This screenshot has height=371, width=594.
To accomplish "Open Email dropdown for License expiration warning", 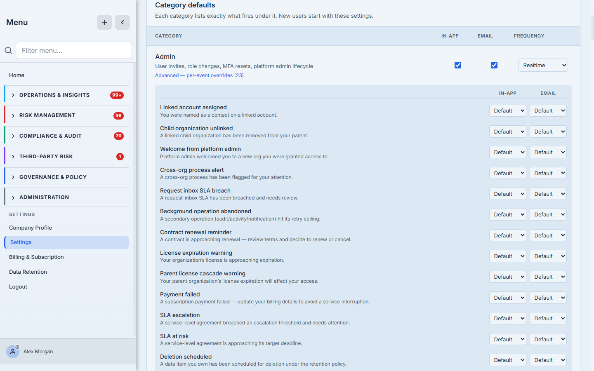I will pyautogui.click(x=548, y=256).
